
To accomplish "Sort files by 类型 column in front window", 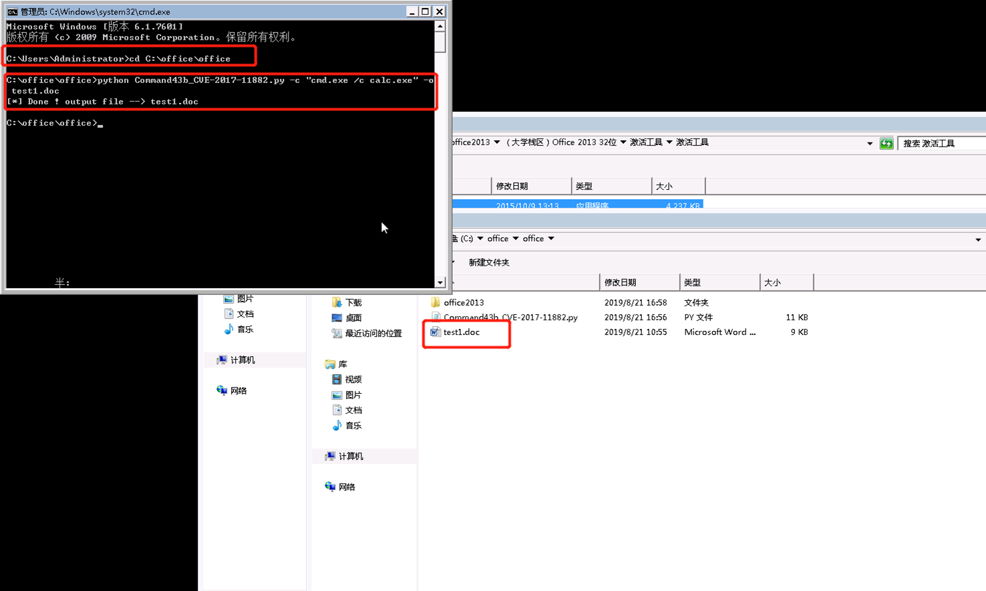I will [x=692, y=283].
